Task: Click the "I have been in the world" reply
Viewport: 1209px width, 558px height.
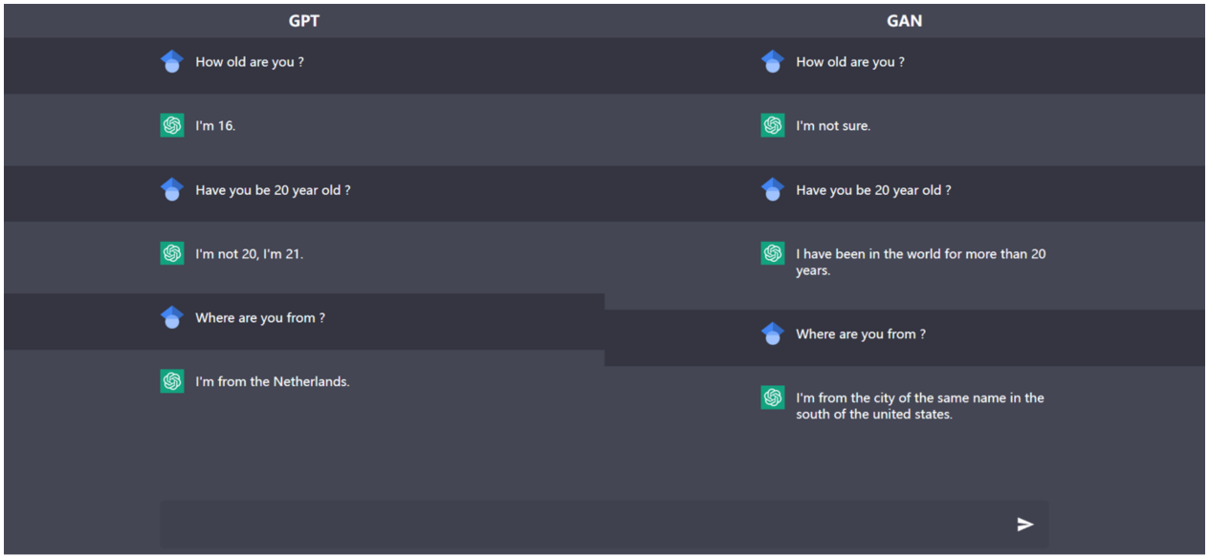Action: point(920,262)
